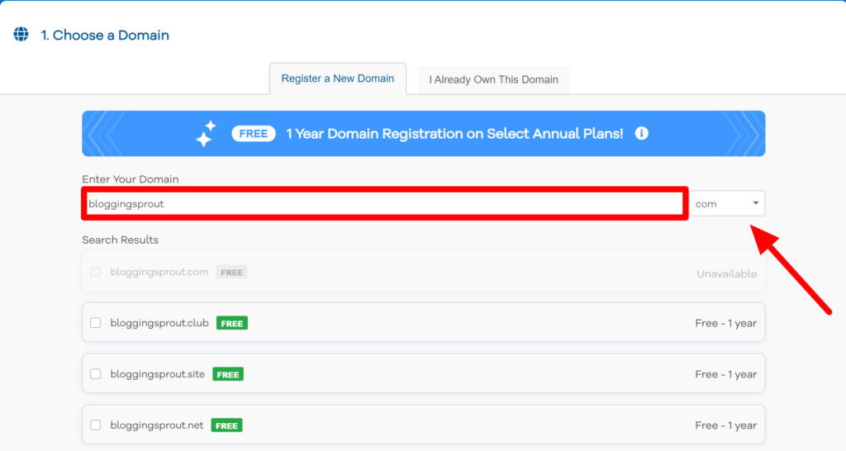Viewport: 846px width, 451px height.
Task: Click Free - 1 year for bloggingsprout.net
Action: (725, 425)
